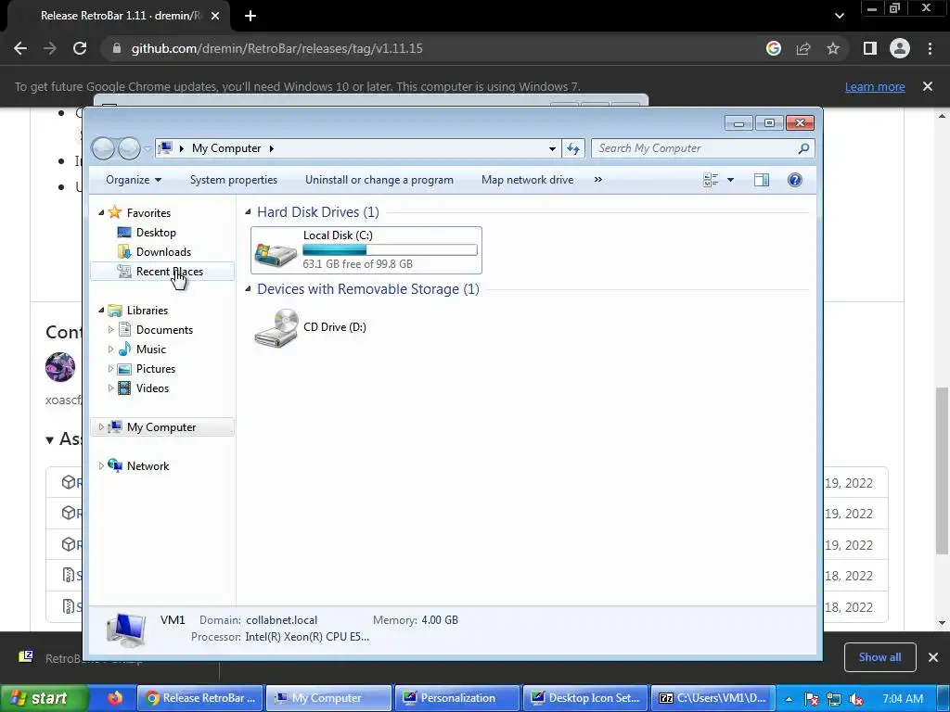Expand the Videos library
Viewport: 950px width, 712px height.
pos(110,388)
